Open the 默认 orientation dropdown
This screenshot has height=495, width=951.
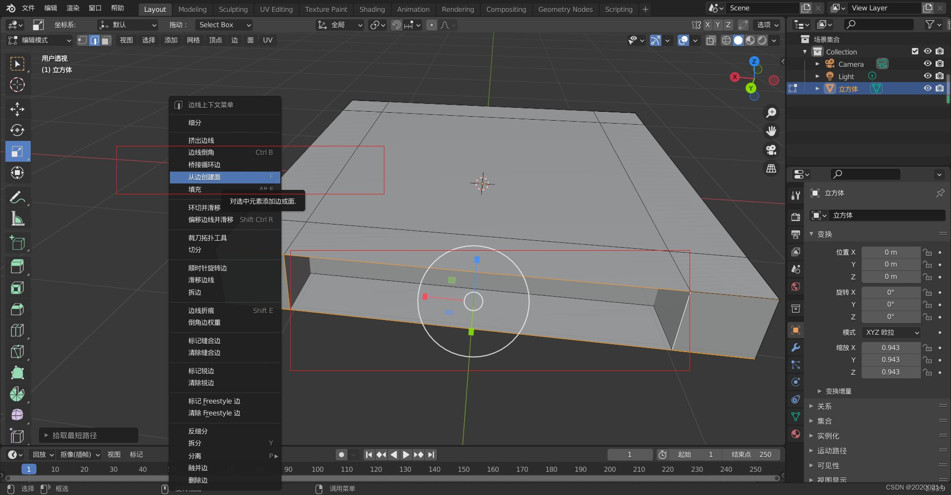128,25
